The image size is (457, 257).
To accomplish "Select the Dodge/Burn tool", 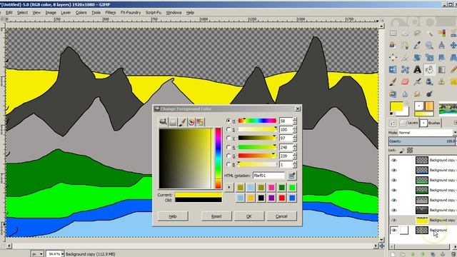I will click(429, 94).
